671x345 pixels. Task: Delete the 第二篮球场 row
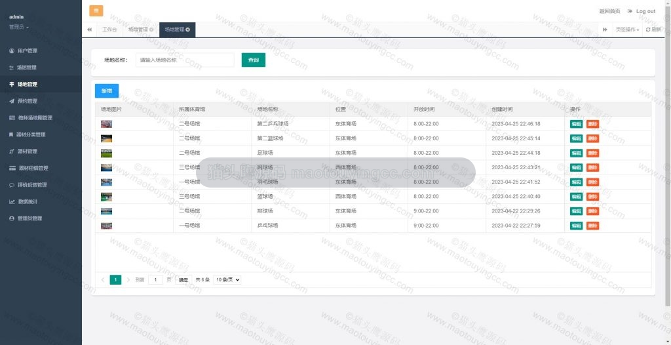coord(592,138)
